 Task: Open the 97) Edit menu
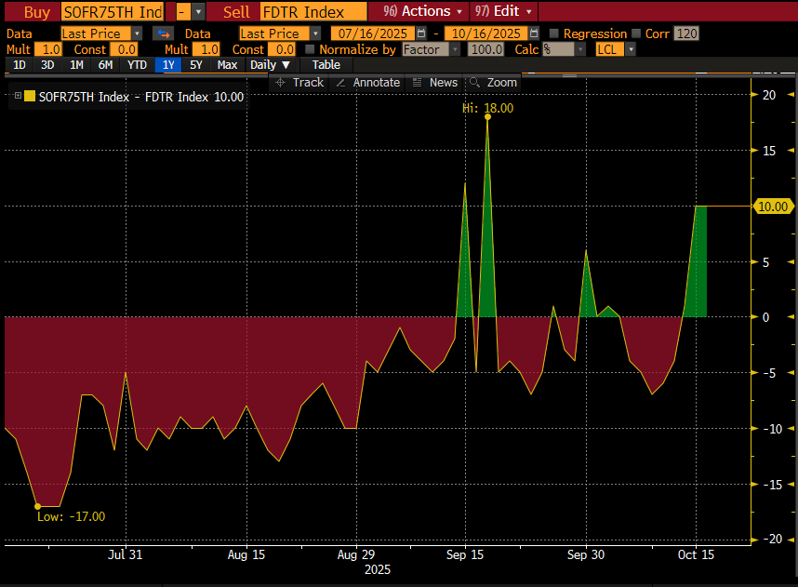coord(503,11)
